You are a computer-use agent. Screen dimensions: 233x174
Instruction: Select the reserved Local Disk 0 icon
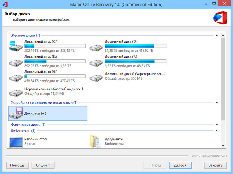click(96, 78)
